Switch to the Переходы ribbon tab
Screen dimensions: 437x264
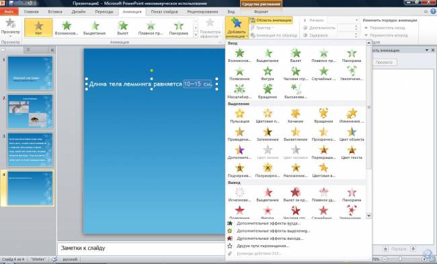point(104,11)
